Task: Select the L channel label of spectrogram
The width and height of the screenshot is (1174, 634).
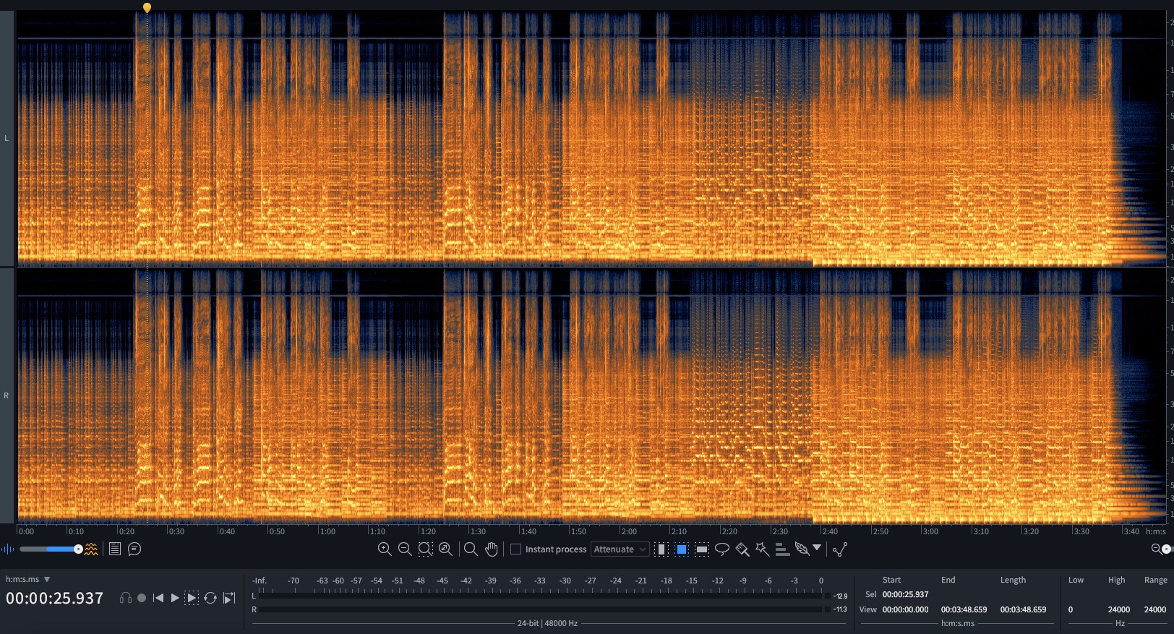Action: click(x=7, y=138)
